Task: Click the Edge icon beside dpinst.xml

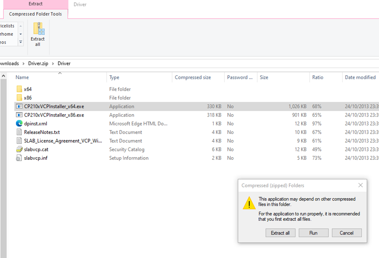Action: (x=19, y=124)
